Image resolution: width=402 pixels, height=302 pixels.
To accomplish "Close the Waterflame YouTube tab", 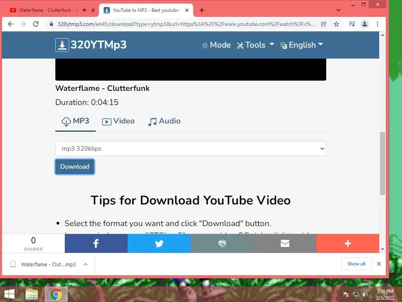I will 93,10.
